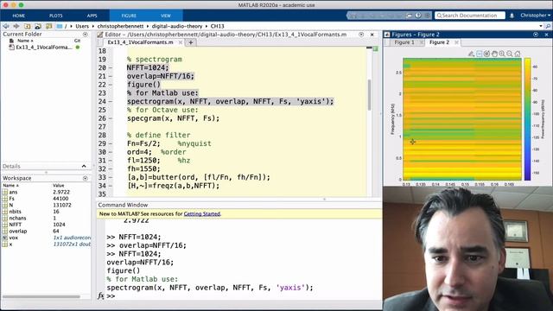Viewport: 553px width, 311px height.
Task: Go back to previous folder arrow
Action: point(6,26)
